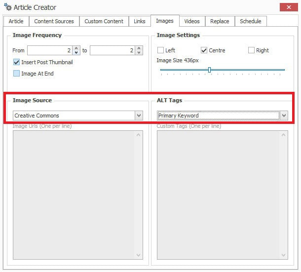This screenshot has height=272, width=301.
Task: Click the From image frequency field
Action: (x=50, y=50)
